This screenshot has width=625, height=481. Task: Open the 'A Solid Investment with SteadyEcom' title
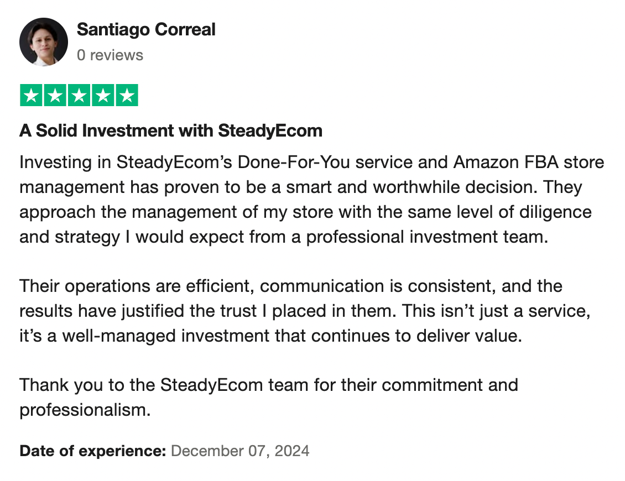[x=171, y=131]
